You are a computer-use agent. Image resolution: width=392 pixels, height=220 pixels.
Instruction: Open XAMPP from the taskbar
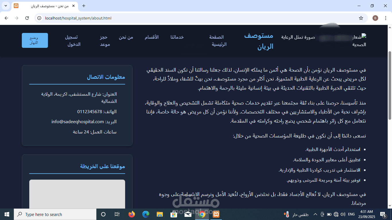[x=216, y=214]
